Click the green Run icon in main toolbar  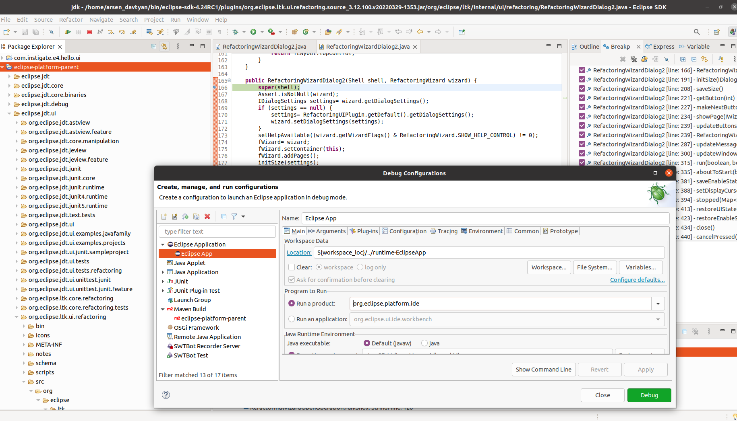pyautogui.click(x=253, y=32)
